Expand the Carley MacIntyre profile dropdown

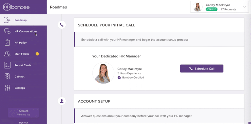[x=244, y=7]
